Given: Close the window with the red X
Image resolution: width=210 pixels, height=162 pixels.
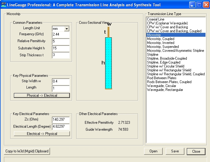Looking at the screenshot, I should coord(206,5).
